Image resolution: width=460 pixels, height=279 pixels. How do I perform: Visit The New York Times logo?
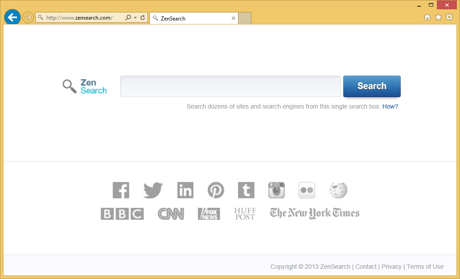(314, 213)
